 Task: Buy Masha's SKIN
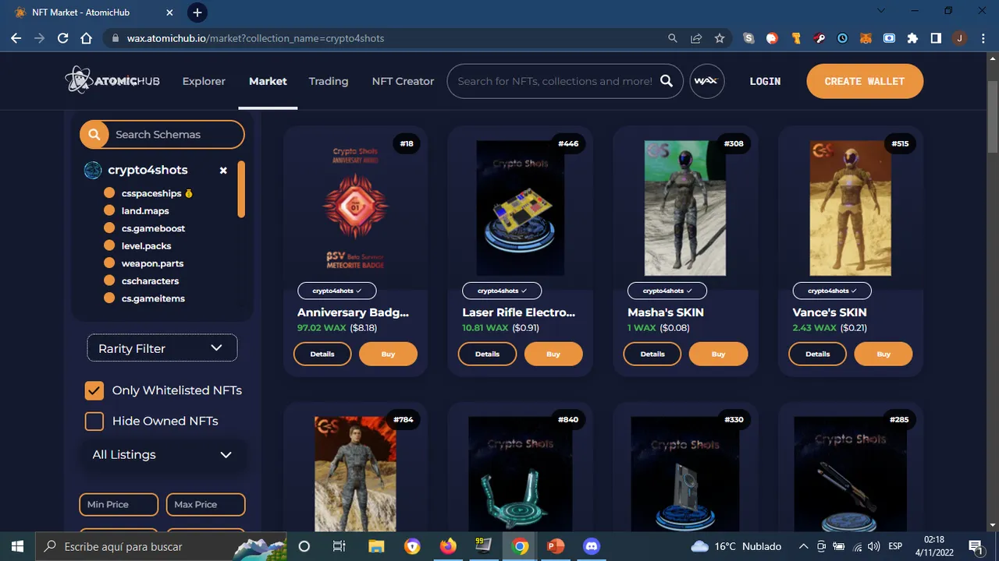[x=718, y=354]
